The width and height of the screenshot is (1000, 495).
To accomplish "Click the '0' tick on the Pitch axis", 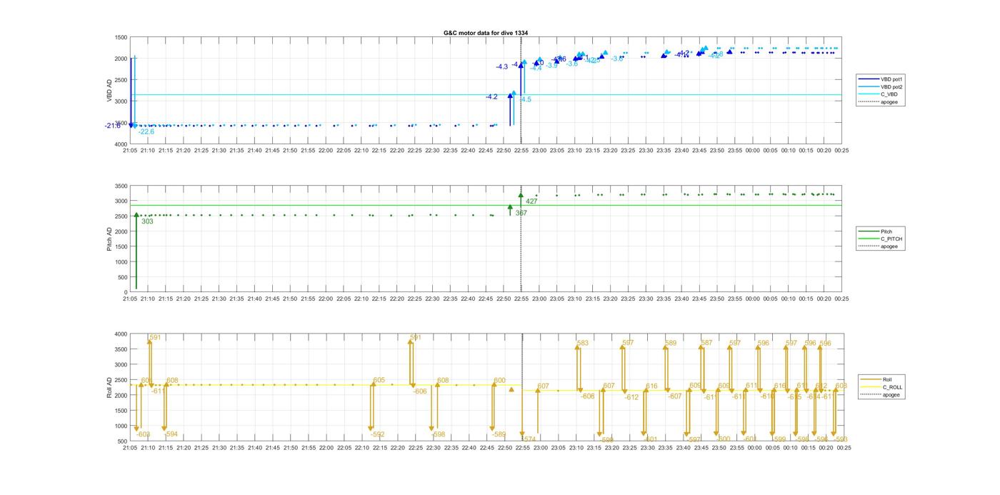I will pyautogui.click(x=126, y=293).
